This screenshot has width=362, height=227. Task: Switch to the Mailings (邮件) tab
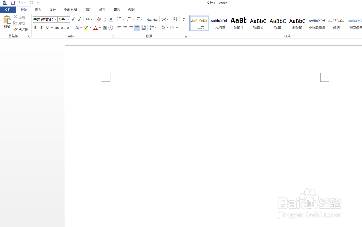click(103, 10)
